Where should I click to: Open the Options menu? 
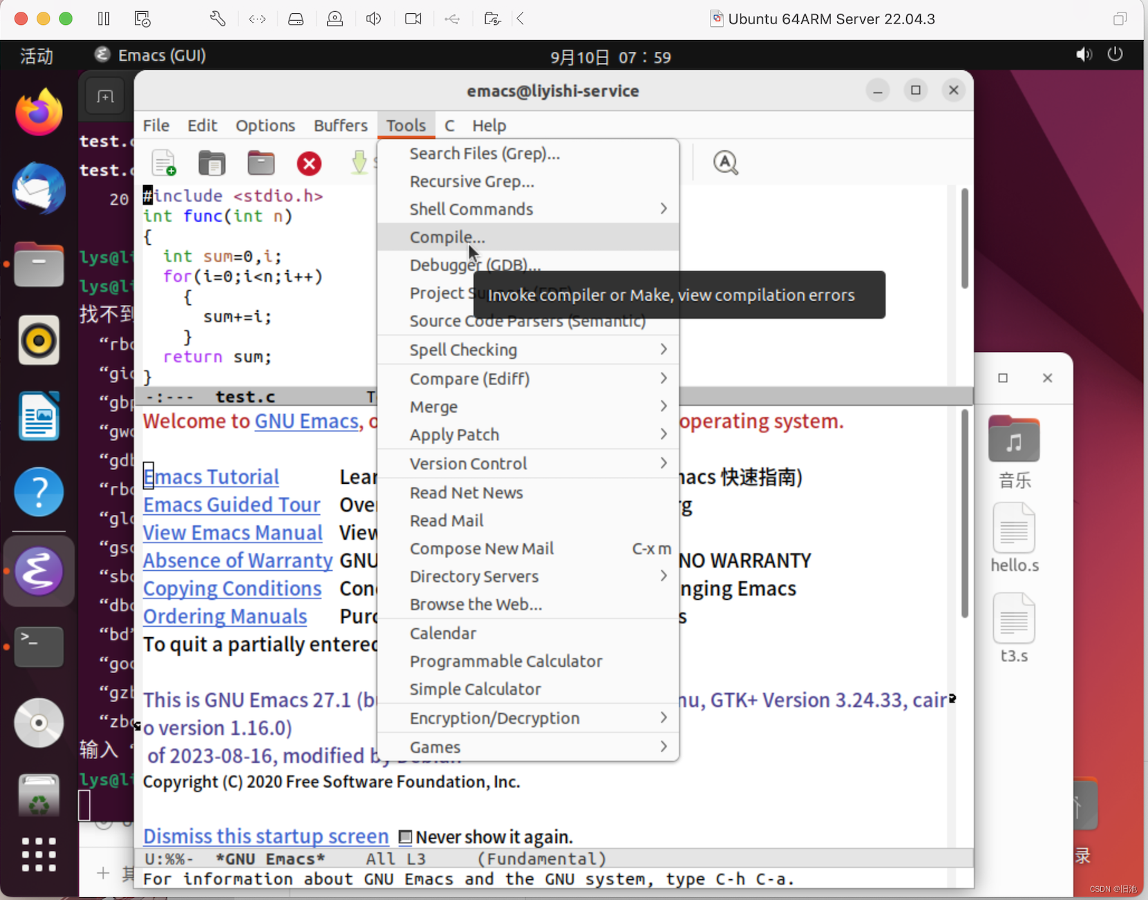265,126
